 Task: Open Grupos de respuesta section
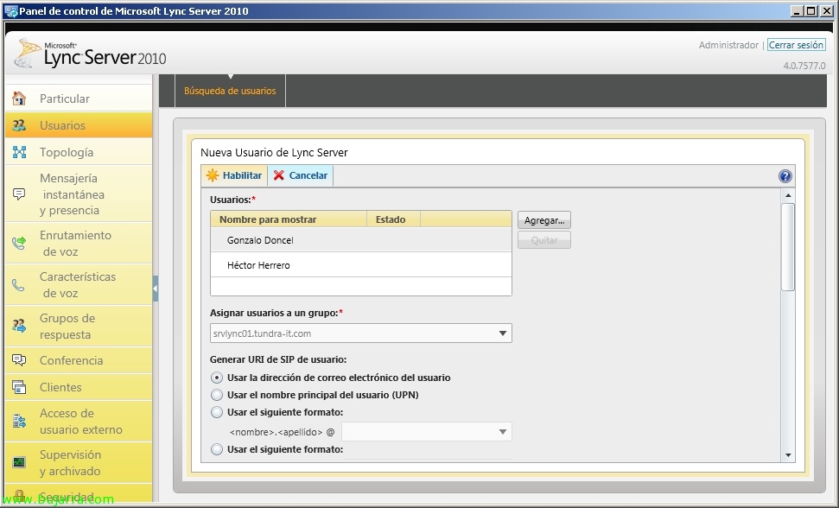pyautogui.click(x=79, y=327)
